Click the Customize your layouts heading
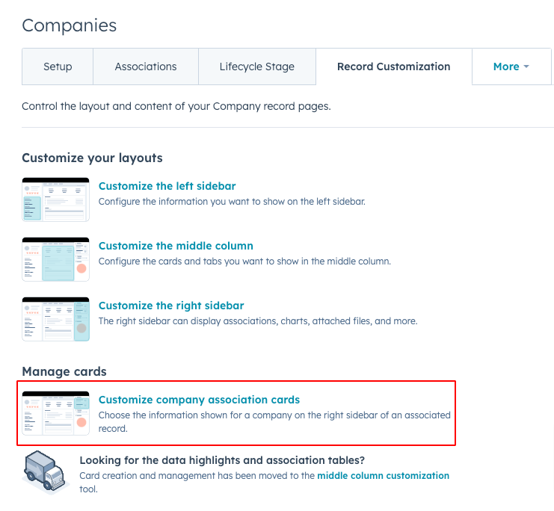Image resolution: width=554 pixels, height=511 pixels. point(92,158)
